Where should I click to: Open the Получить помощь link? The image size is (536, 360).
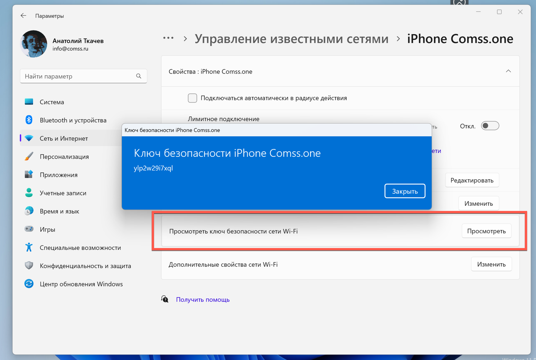[203, 300]
